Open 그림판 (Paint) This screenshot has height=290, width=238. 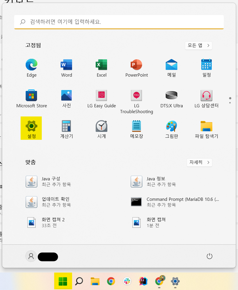click(171, 129)
